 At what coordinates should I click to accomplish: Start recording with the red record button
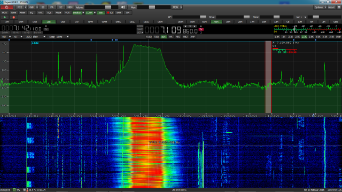pos(13,17)
